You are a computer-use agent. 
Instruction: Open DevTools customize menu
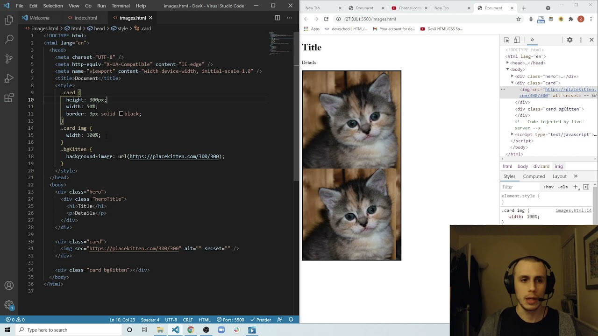581,40
